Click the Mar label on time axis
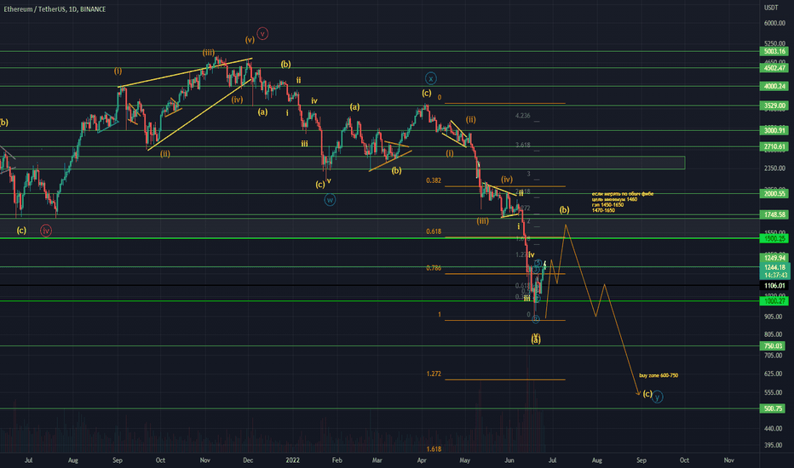Screen dimensions: 794x468 [377, 459]
